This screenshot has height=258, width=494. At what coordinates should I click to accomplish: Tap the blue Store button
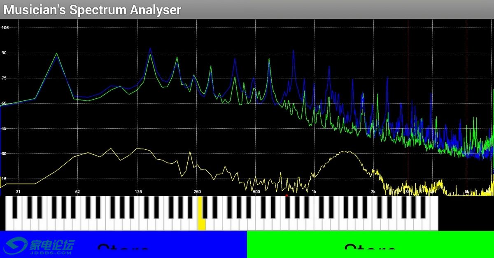[x=123, y=244]
